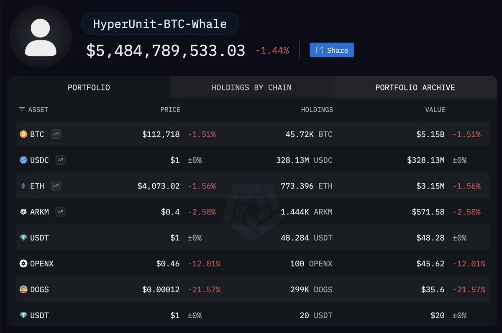Click the OPENX token icon

[23, 263]
